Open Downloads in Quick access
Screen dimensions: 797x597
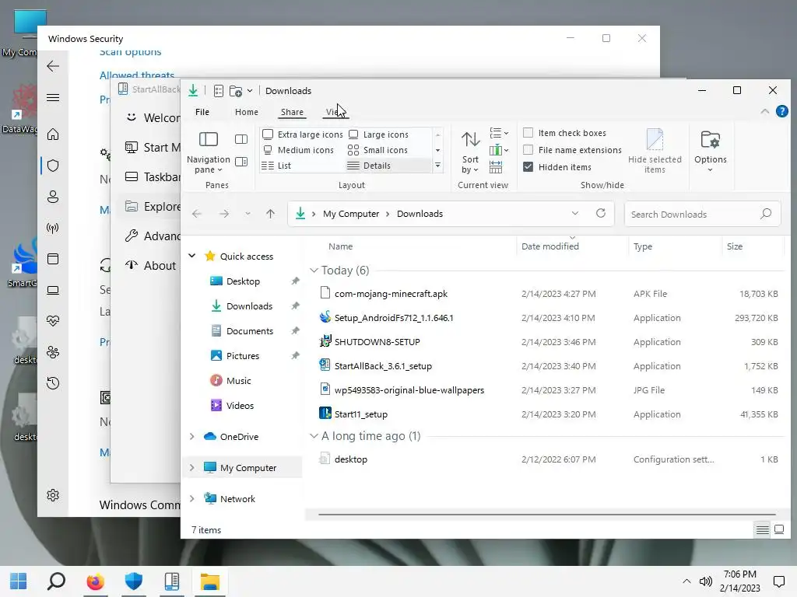(x=250, y=305)
